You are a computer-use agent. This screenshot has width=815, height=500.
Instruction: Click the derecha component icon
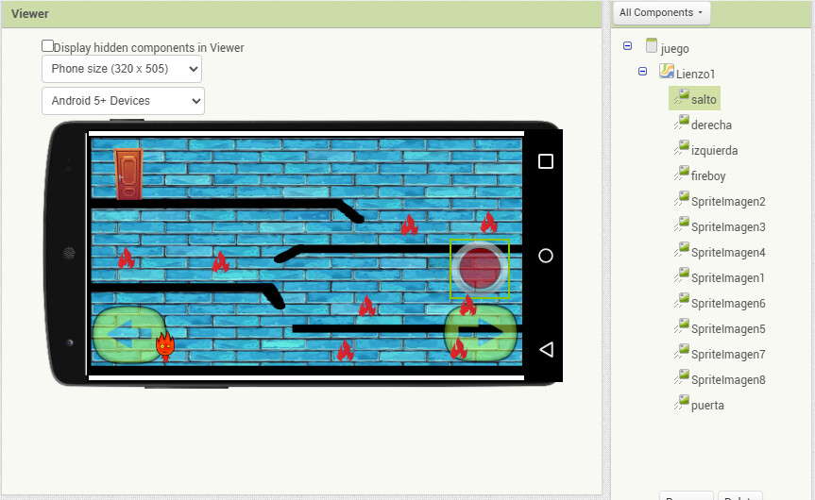pos(682,123)
